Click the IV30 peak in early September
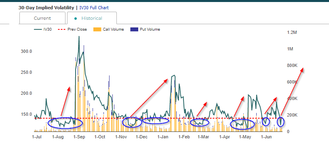329x146 pixels. tap(79, 37)
